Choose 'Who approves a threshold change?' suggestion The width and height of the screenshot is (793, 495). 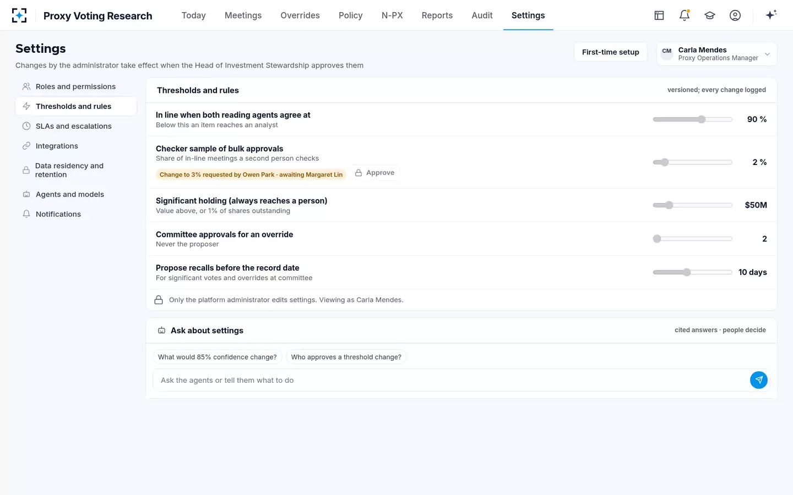click(x=346, y=357)
